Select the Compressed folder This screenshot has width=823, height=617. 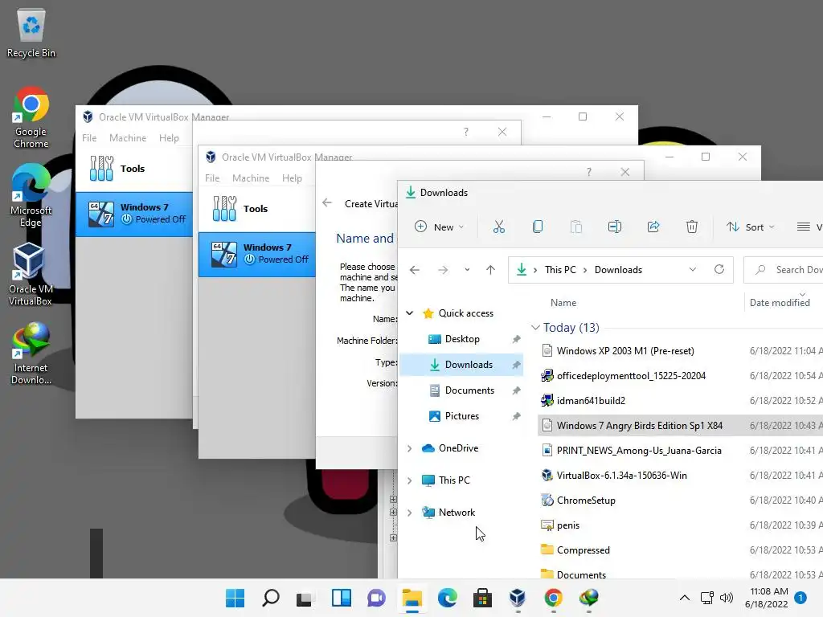click(x=680, y=550)
